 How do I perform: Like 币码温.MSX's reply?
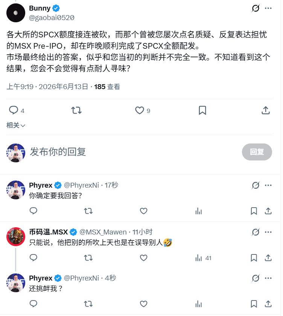point(143,258)
